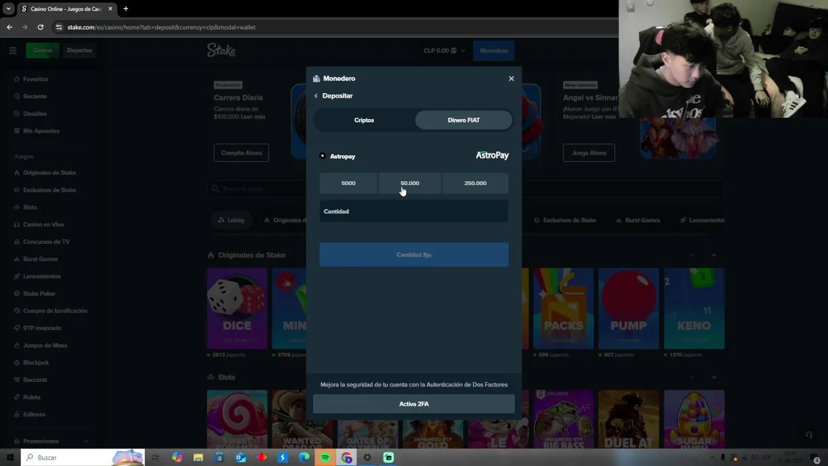Open the PACKS game thumbnail

[563, 308]
